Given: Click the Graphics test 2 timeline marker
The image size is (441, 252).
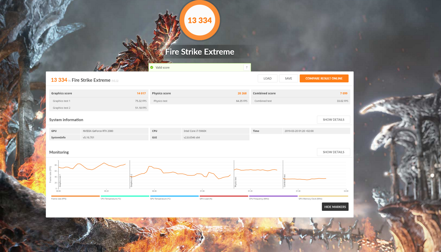Looking at the screenshot, I should pyautogui.click(x=131, y=180).
